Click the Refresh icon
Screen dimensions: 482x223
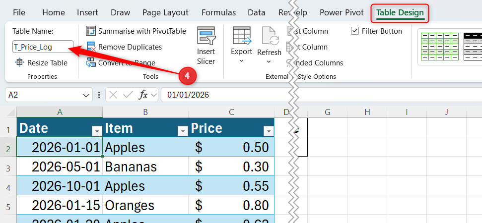270,36
